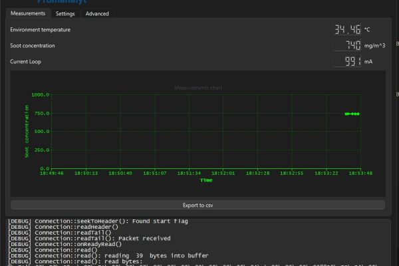Click the Soot concentration y-axis title
399x266 pixels.
(x=27, y=132)
